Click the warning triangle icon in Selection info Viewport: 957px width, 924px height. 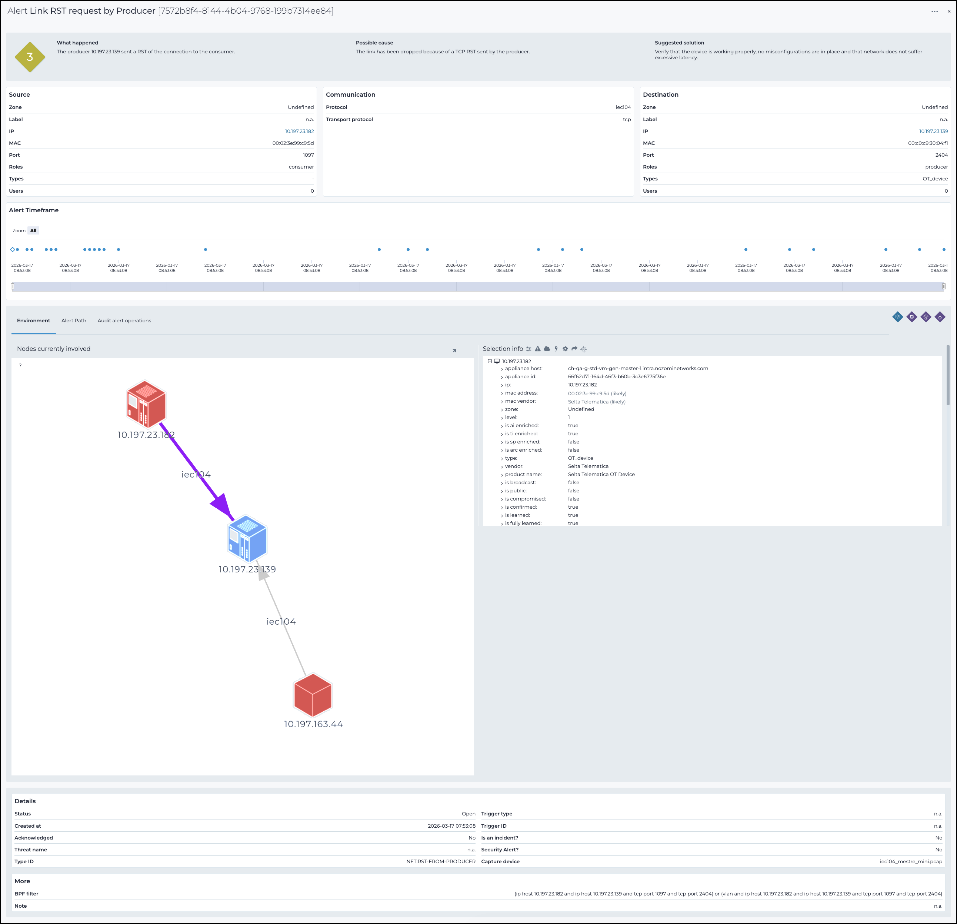[x=538, y=349]
